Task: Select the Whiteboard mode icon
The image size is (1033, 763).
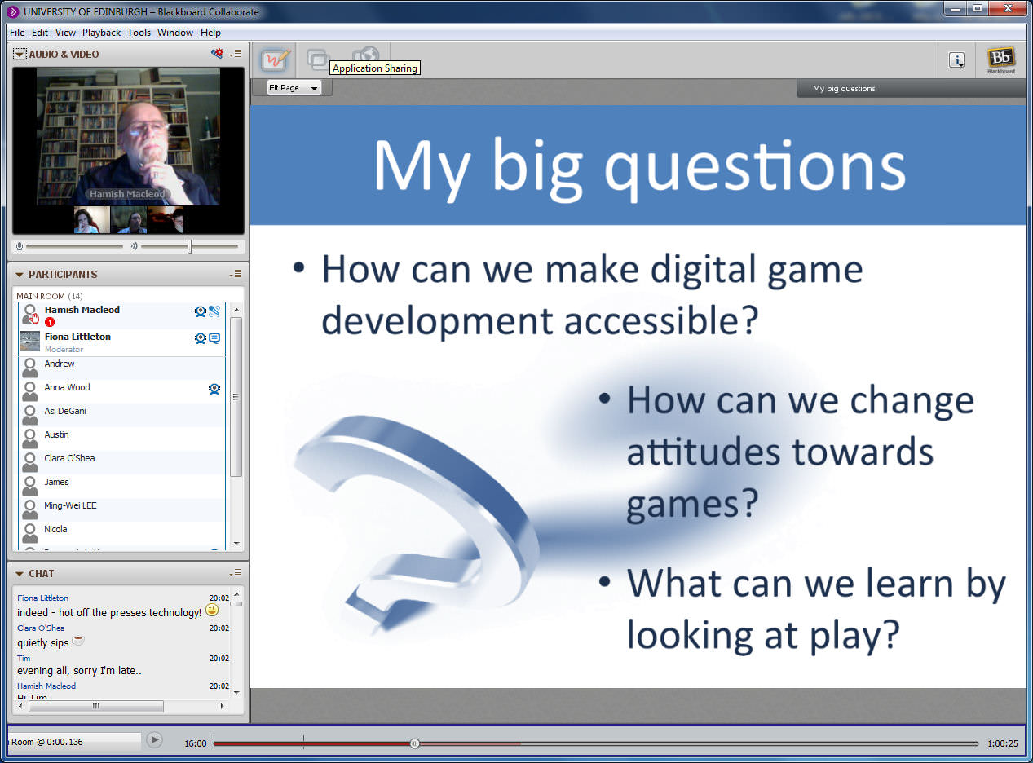Action: click(275, 60)
